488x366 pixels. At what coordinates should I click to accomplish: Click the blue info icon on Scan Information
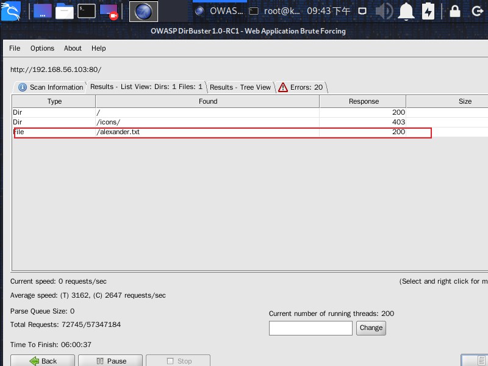click(23, 87)
